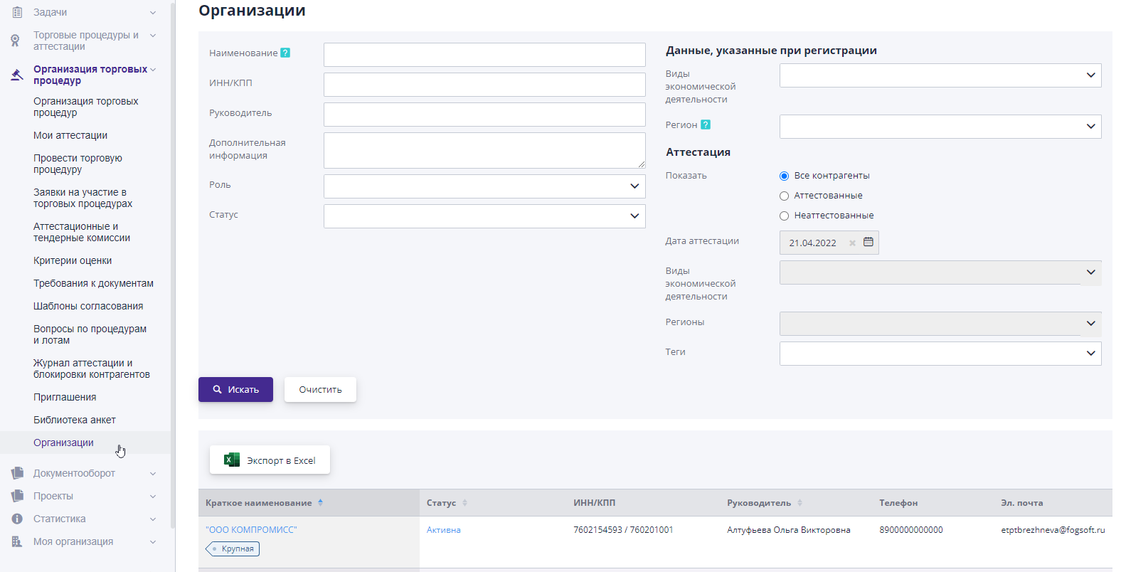Click the Документооборот folder icon in sidebar

17,473
